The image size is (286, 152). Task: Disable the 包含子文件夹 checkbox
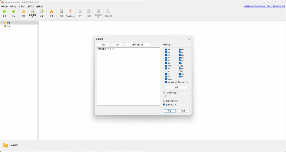pos(164,105)
